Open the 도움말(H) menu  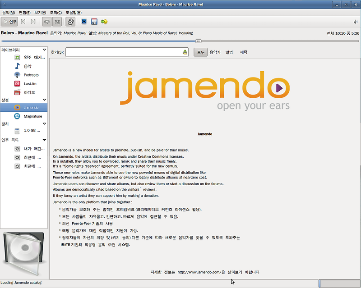coord(74,13)
